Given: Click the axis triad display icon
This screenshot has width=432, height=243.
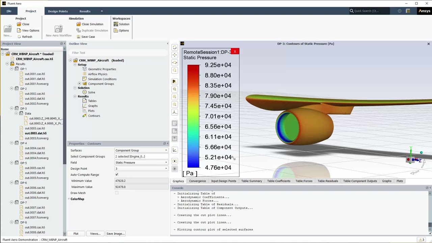Looking at the screenshot, I should click(174, 150).
